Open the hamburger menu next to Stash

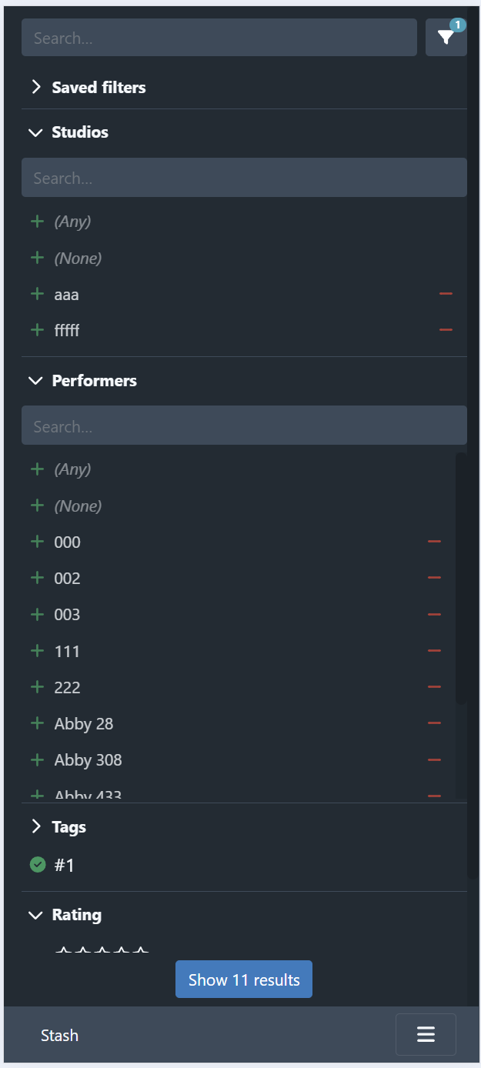426,1035
